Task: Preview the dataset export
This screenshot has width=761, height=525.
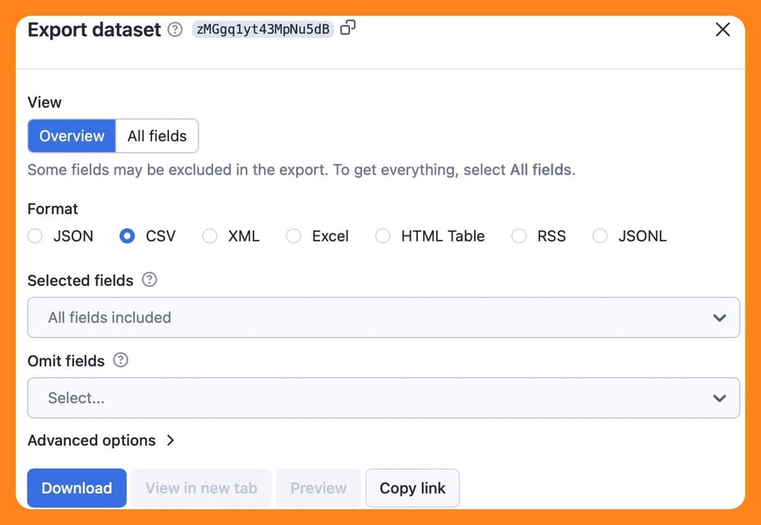Action: click(318, 488)
